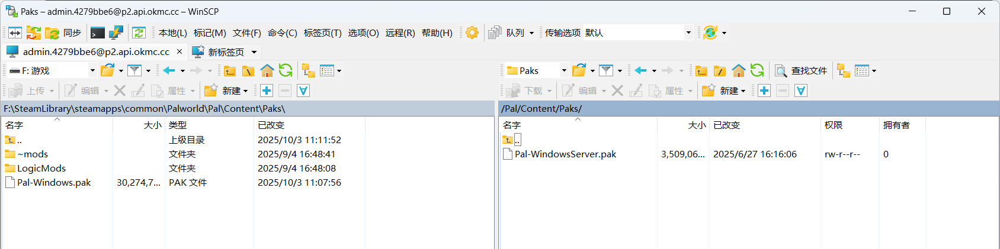The width and height of the screenshot is (1000, 249).
Task: Open in PuTTY icon in toolbar
Action: tap(116, 33)
